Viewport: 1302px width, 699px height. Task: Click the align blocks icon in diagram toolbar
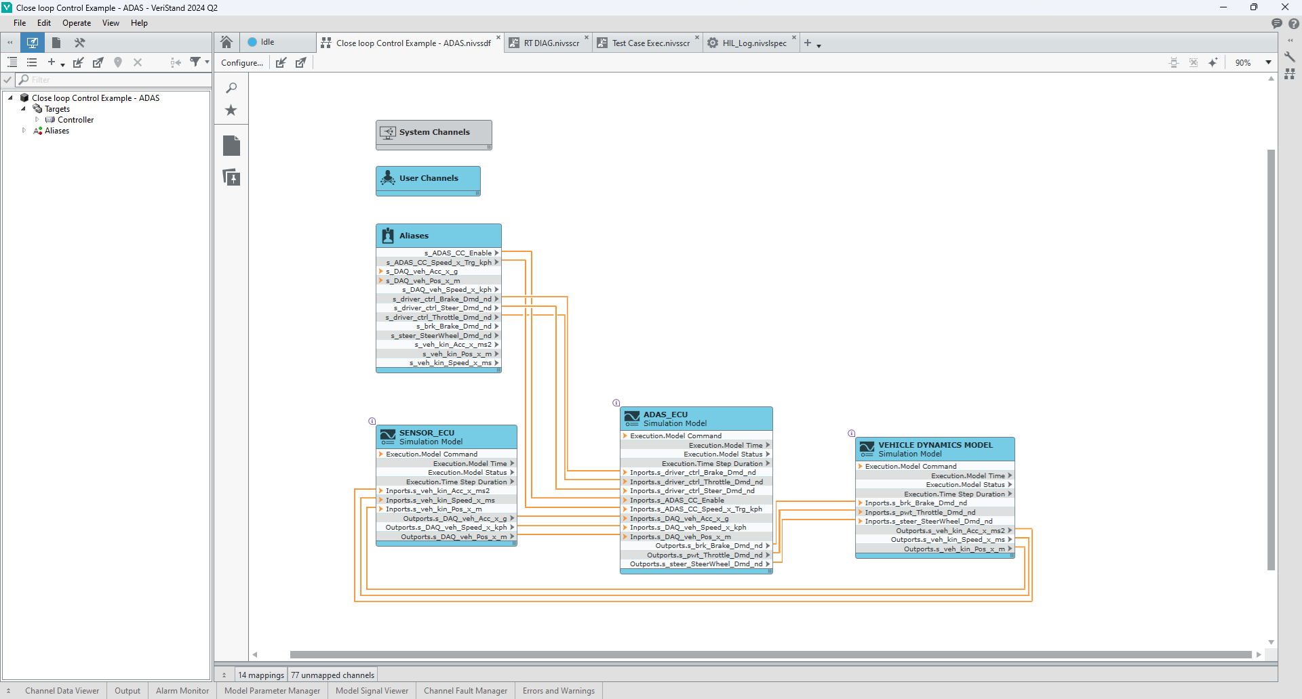(x=1174, y=62)
